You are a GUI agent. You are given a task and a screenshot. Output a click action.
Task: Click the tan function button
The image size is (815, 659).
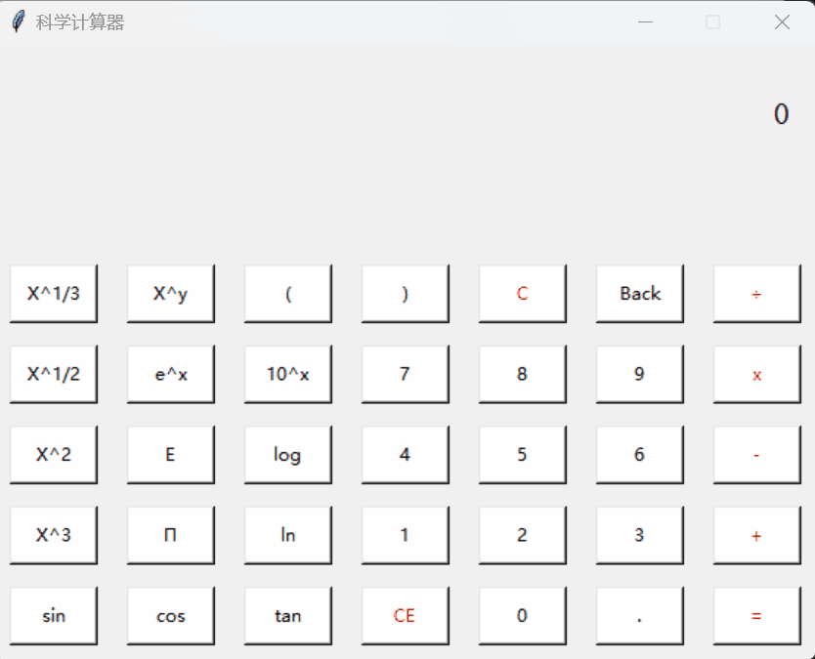[288, 616]
